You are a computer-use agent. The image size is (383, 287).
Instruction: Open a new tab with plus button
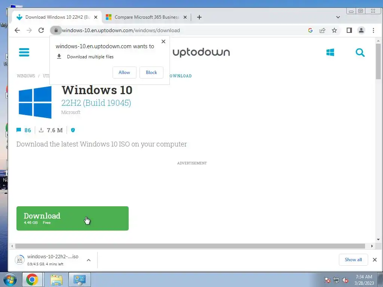click(x=199, y=17)
